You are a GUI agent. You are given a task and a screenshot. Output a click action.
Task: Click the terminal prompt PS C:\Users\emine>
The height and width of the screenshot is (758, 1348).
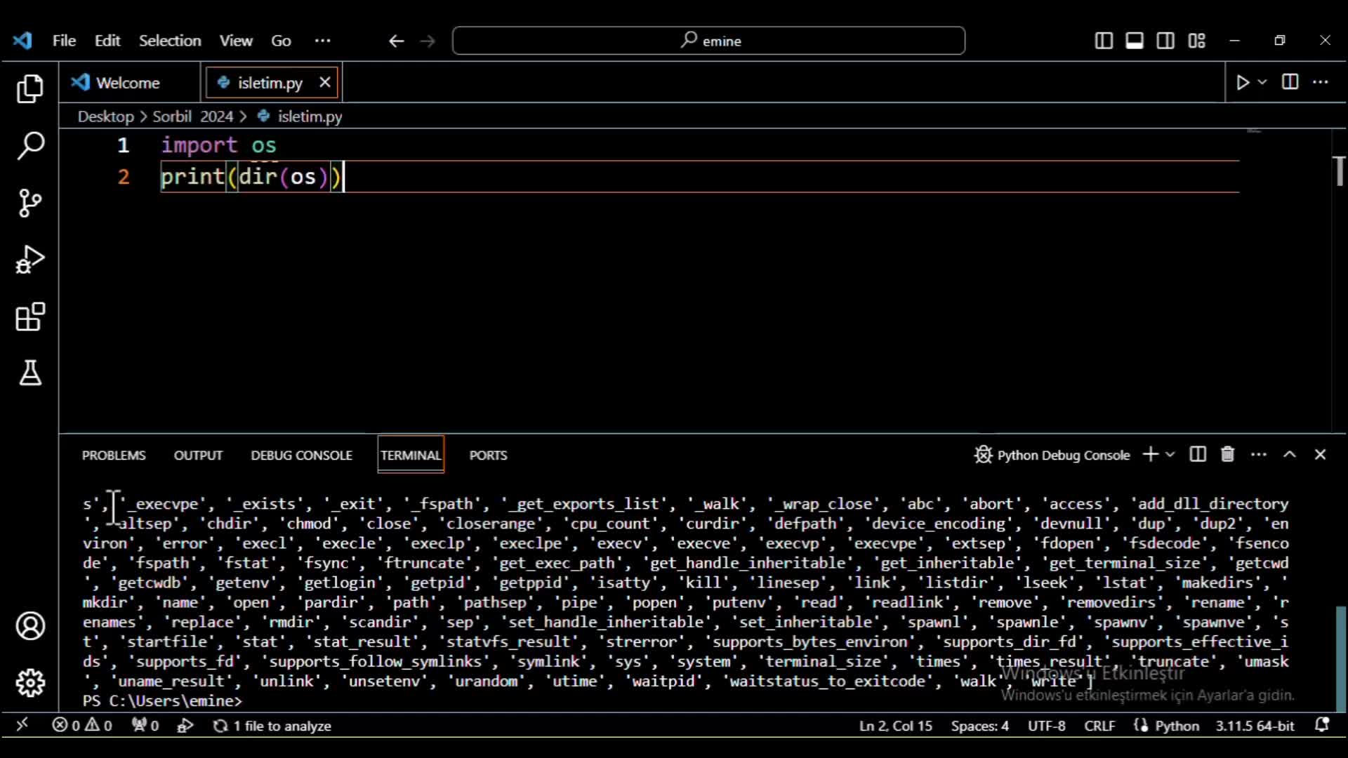click(162, 700)
